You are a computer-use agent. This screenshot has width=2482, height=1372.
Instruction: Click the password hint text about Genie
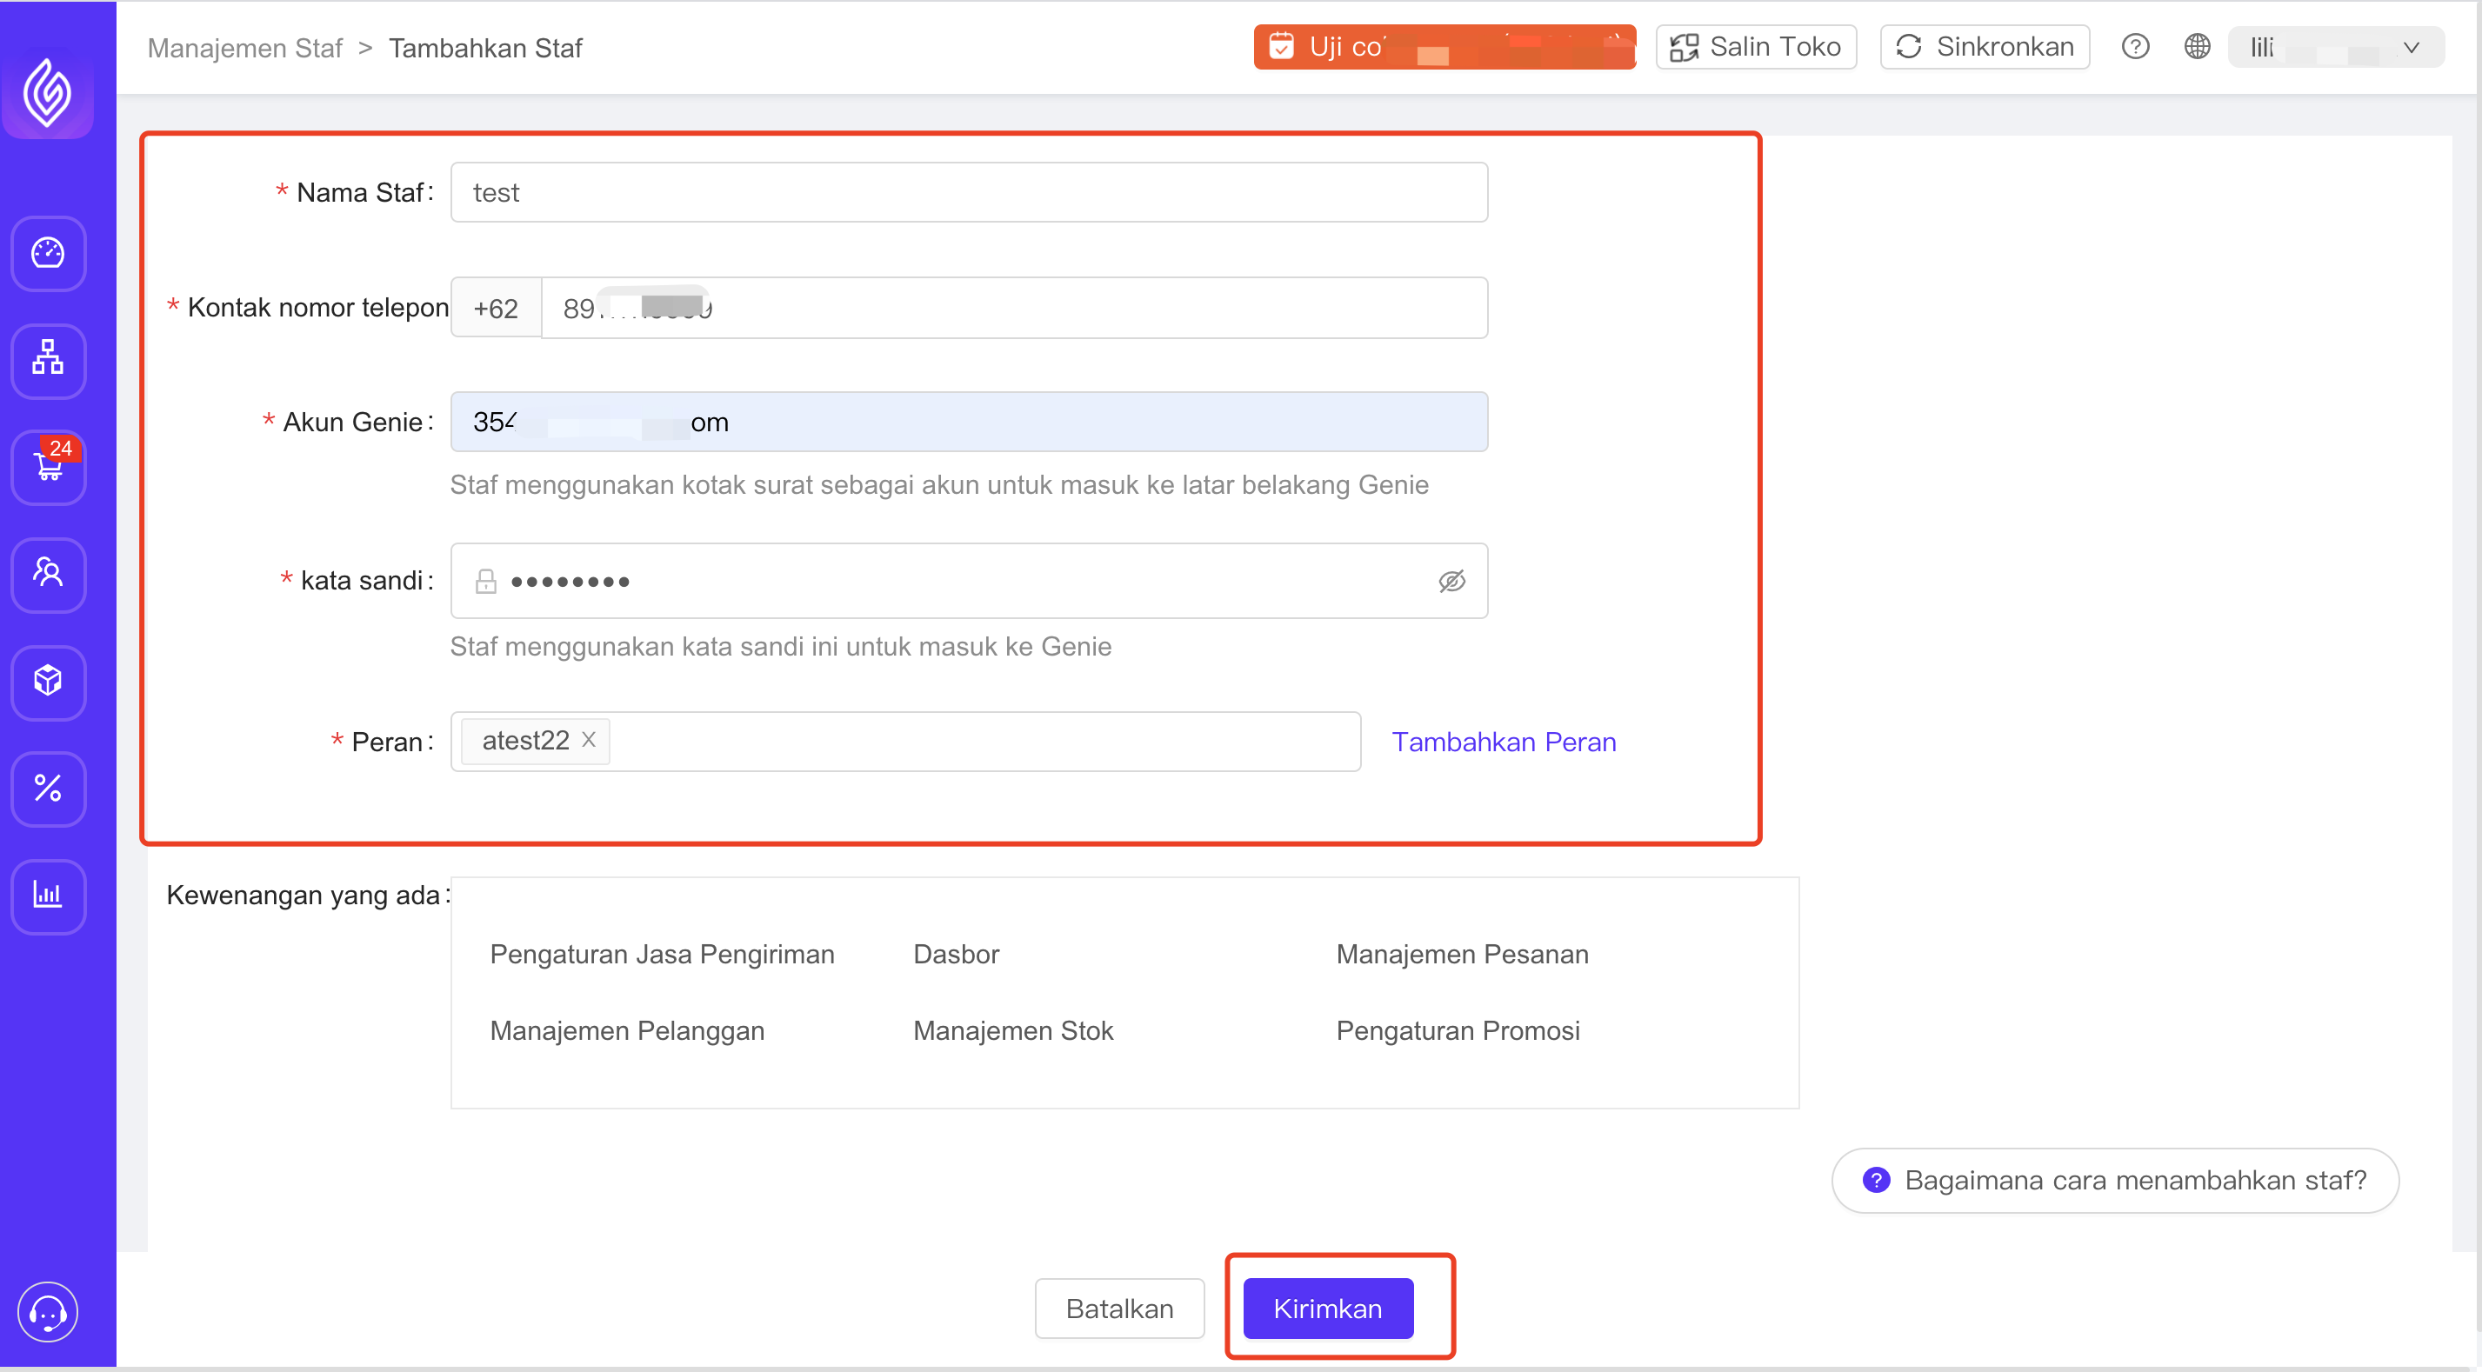point(780,647)
